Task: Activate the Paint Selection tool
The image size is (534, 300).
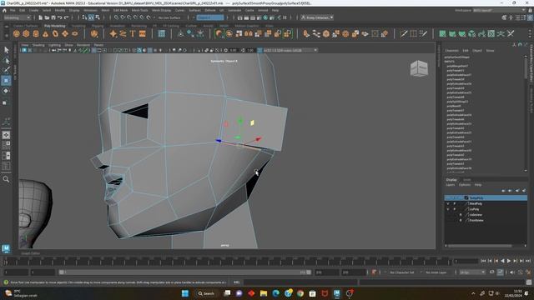Action: click(x=6, y=70)
